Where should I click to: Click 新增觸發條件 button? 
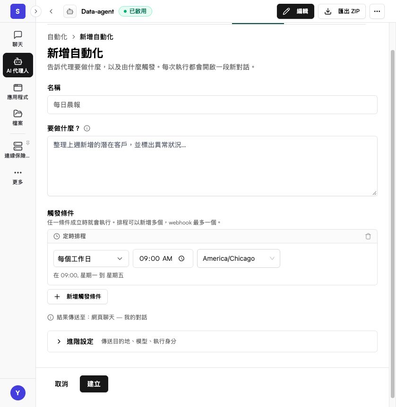click(77, 297)
